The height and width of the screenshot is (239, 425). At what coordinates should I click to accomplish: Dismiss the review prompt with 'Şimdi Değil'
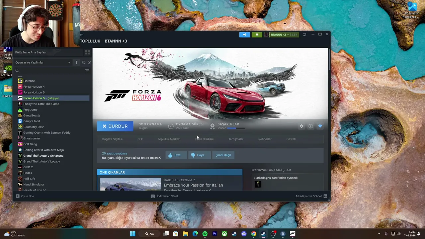click(x=223, y=155)
